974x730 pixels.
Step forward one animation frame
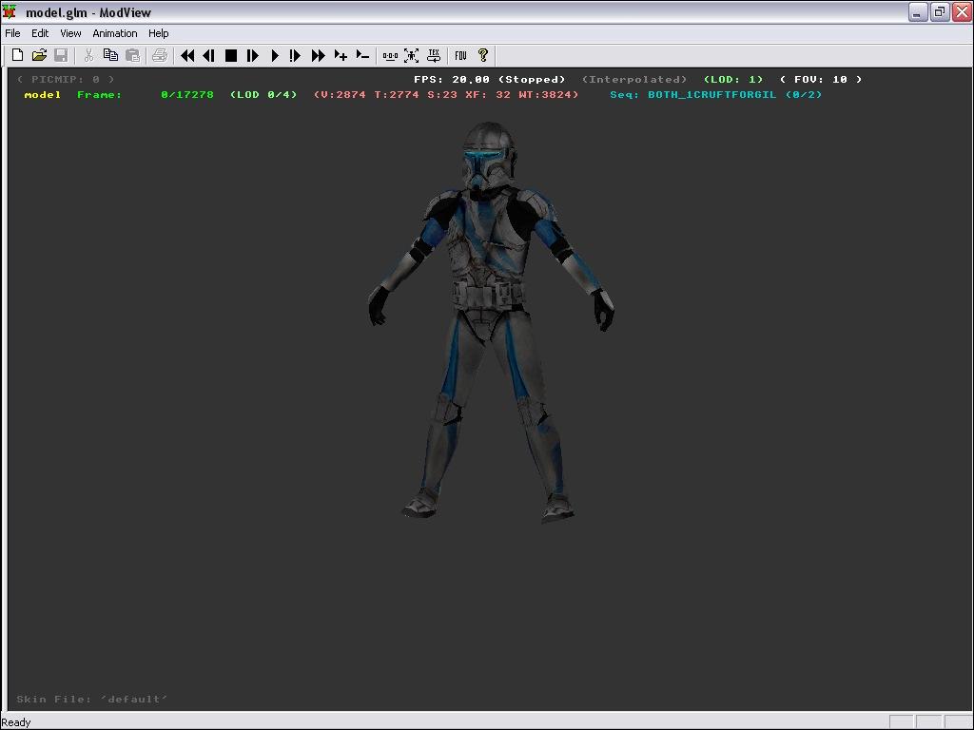(x=253, y=56)
